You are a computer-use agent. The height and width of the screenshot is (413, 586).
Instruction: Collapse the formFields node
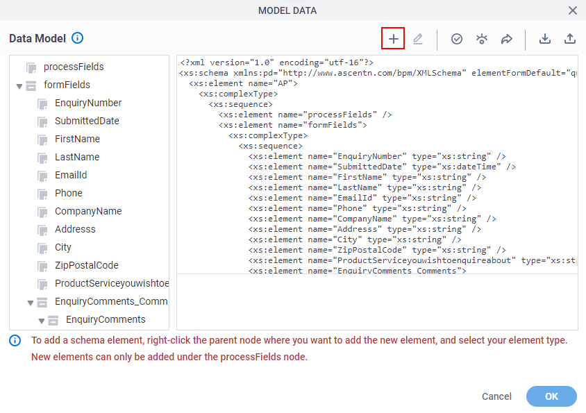click(x=19, y=86)
